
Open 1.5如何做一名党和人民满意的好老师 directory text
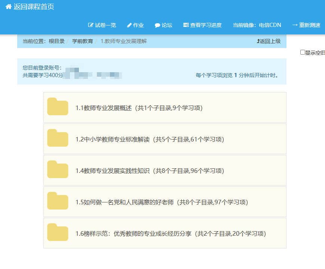[162, 202]
